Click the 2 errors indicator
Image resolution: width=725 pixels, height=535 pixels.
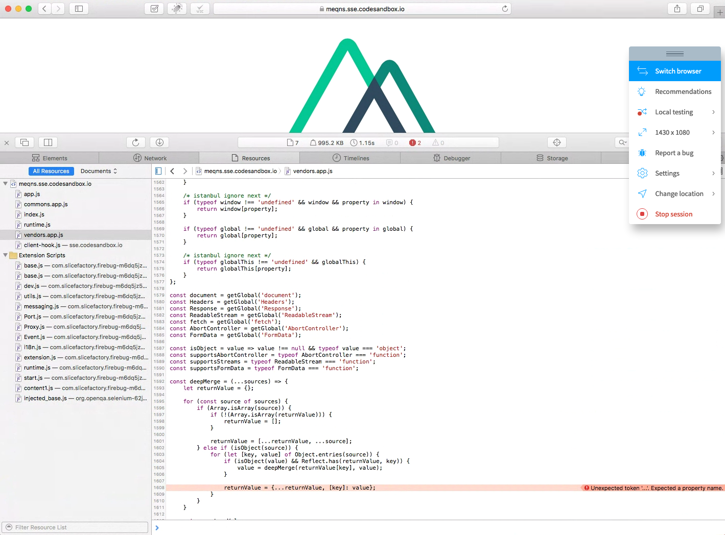tap(415, 143)
